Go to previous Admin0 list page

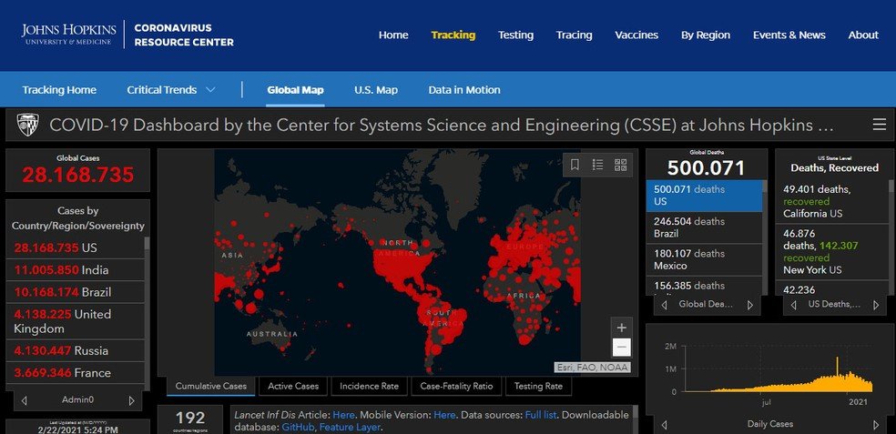click(x=24, y=401)
